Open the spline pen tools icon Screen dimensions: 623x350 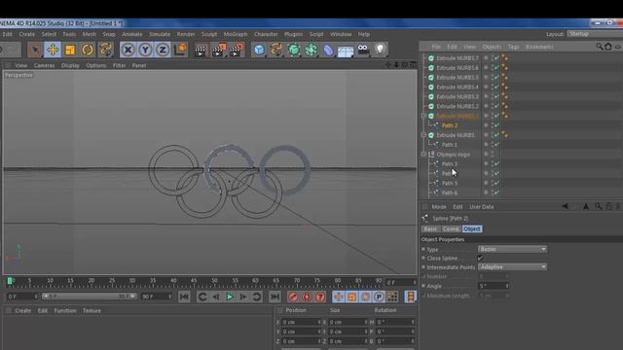(x=276, y=50)
